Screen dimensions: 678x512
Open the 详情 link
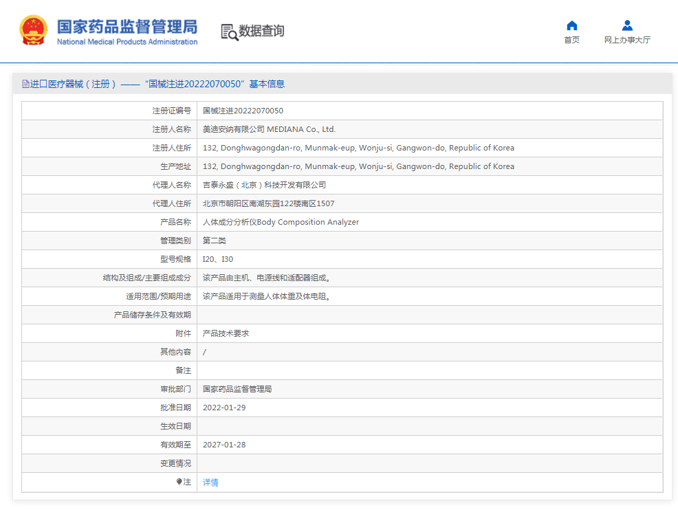[210, 482]
